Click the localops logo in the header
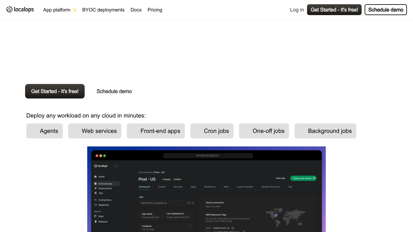This screenshot has height=232, width=413. 20,10
